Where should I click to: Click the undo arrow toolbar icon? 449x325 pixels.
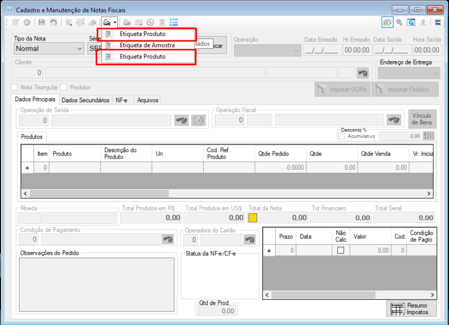coord(53,22)
